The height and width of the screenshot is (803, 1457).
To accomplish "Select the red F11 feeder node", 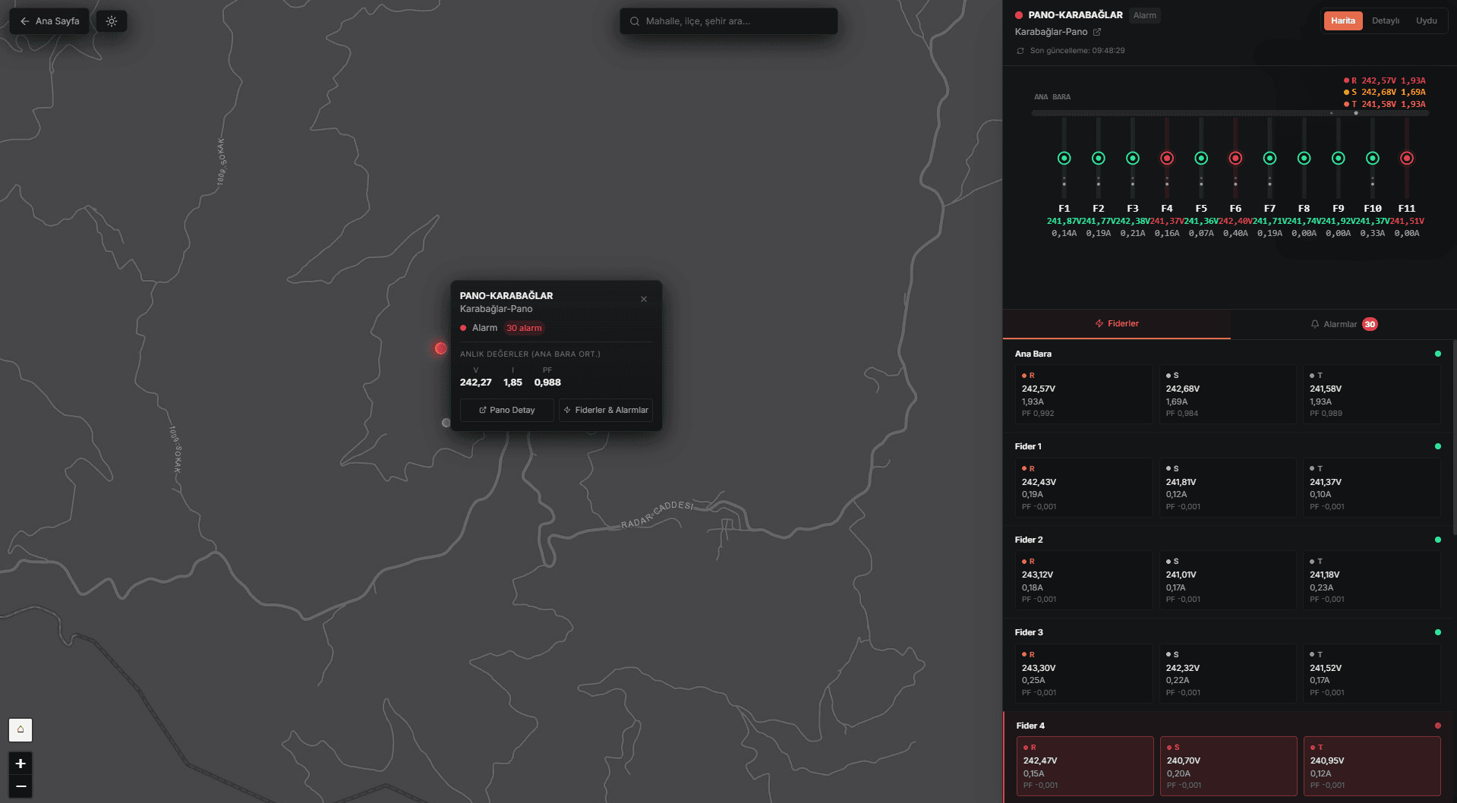I will click(x=1406, y=158).
